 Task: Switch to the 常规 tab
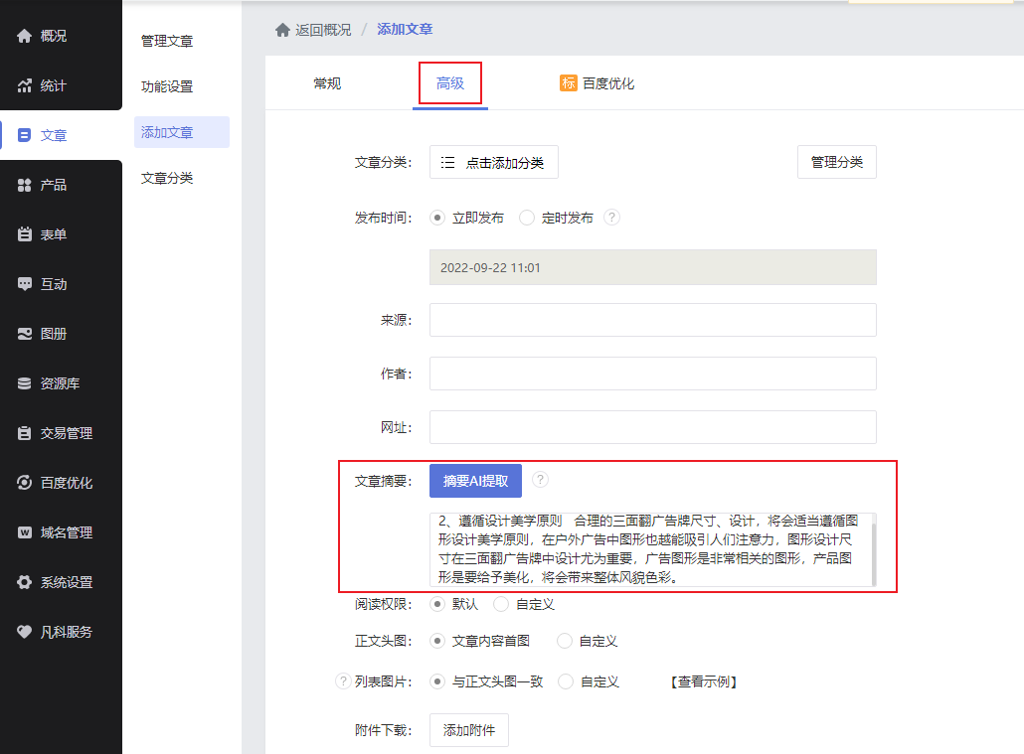[327, 83]
